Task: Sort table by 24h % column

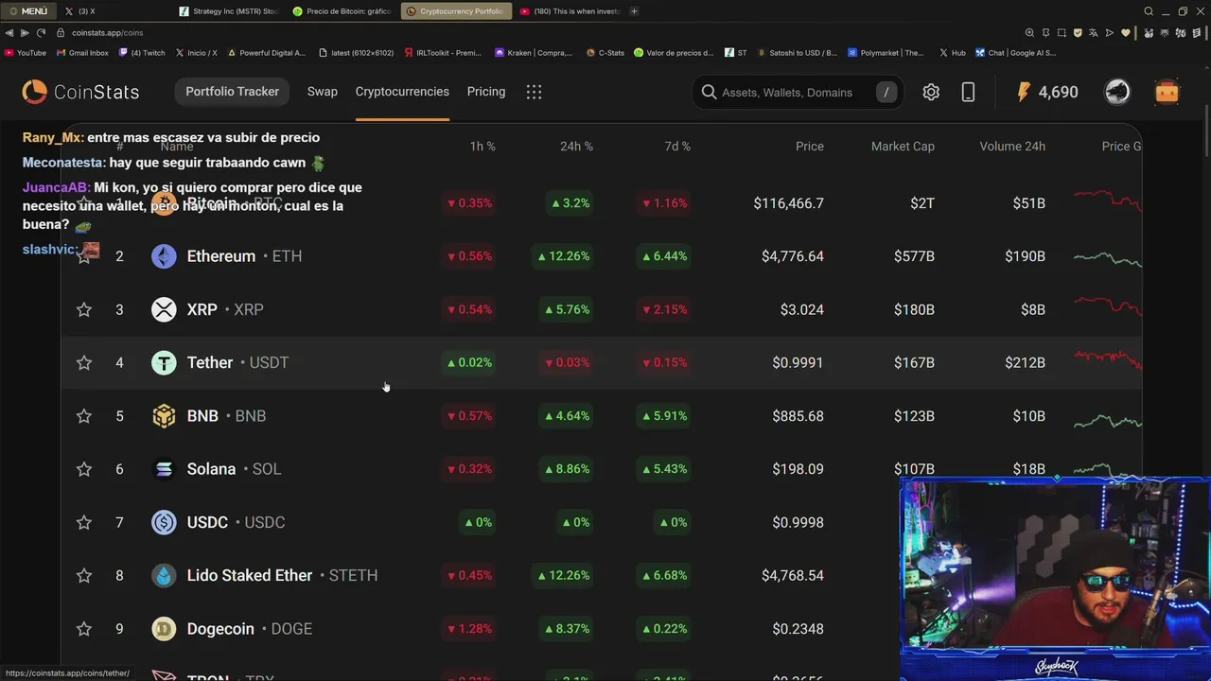Action: pos(576,147)
